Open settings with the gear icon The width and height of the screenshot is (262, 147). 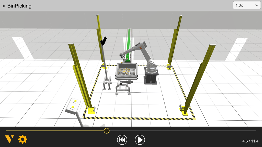23,139
